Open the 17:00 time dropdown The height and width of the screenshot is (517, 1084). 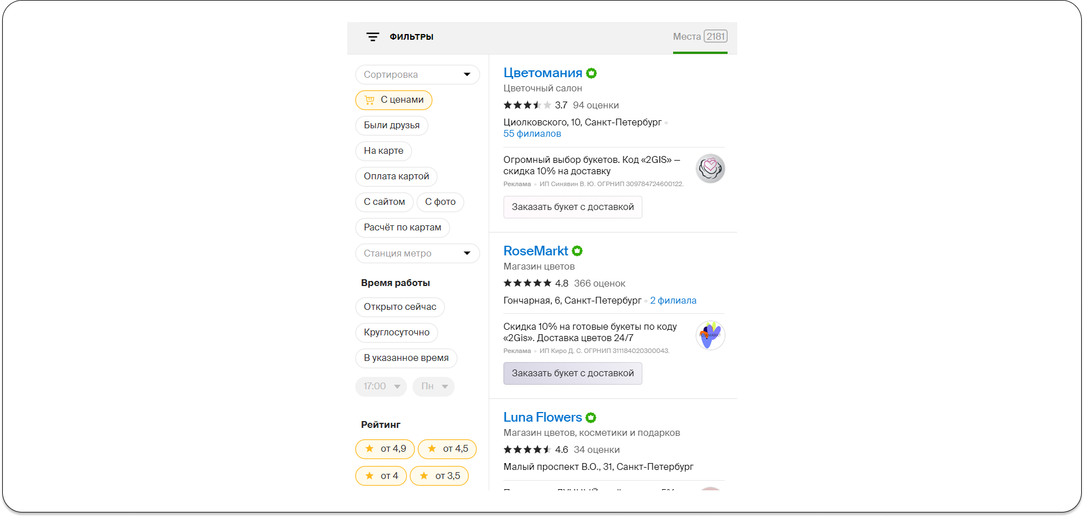click(381, 386)
